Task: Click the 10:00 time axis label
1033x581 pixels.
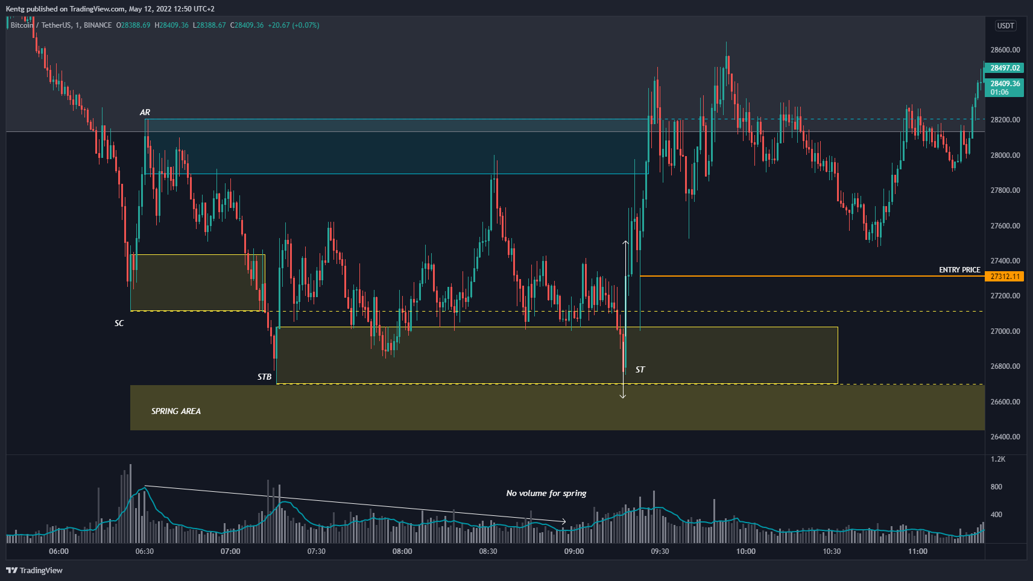Action: click(x=746, y=551)
